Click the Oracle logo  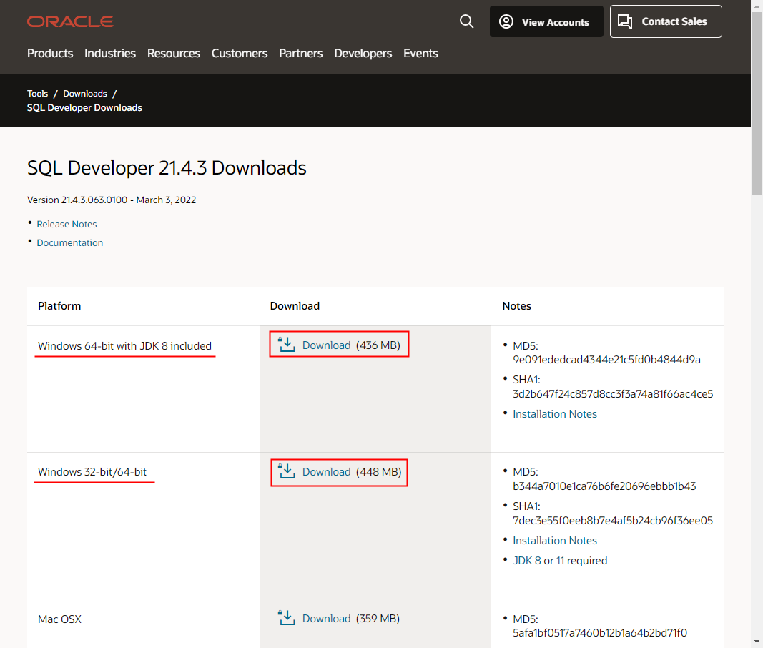(69, 21)
